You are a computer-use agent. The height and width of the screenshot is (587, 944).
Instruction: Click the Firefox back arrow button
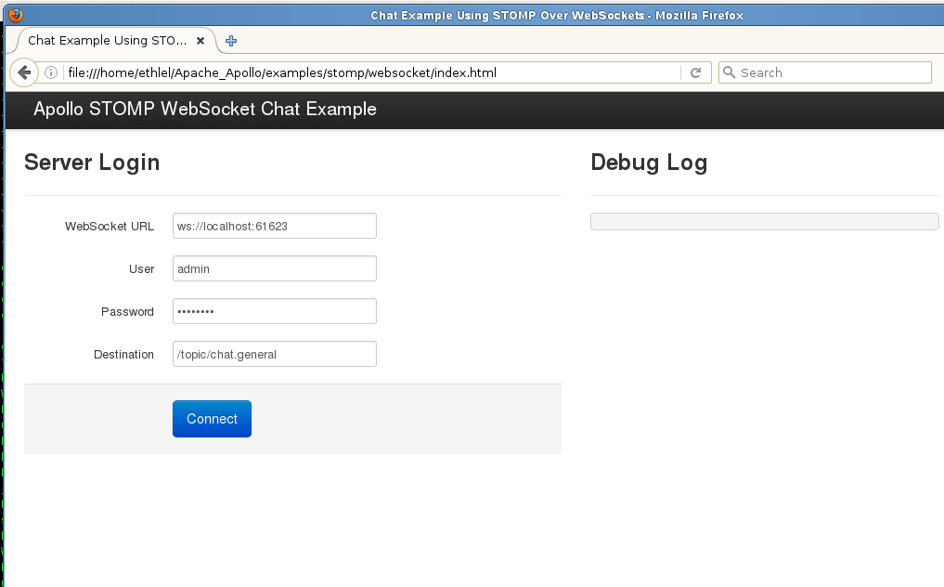[24, 73]
